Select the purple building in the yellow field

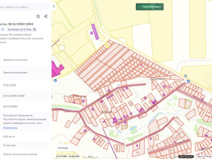coord(95,32)
